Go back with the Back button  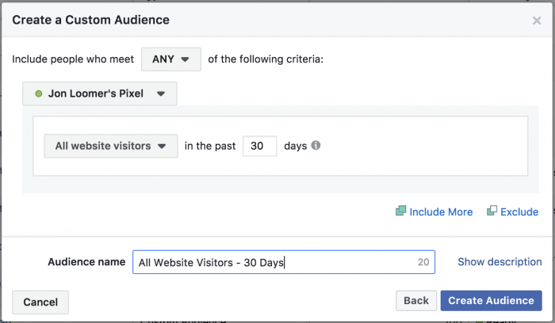tap(415, 301)
